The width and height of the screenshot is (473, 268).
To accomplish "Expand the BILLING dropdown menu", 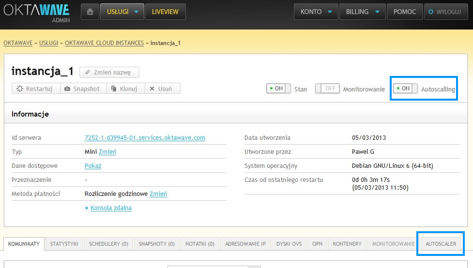I will [x=362, y=12].
